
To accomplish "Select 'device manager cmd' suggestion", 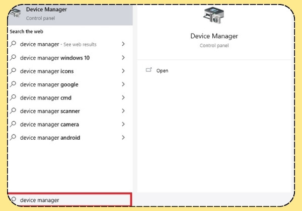I will [x=70, y=97].
